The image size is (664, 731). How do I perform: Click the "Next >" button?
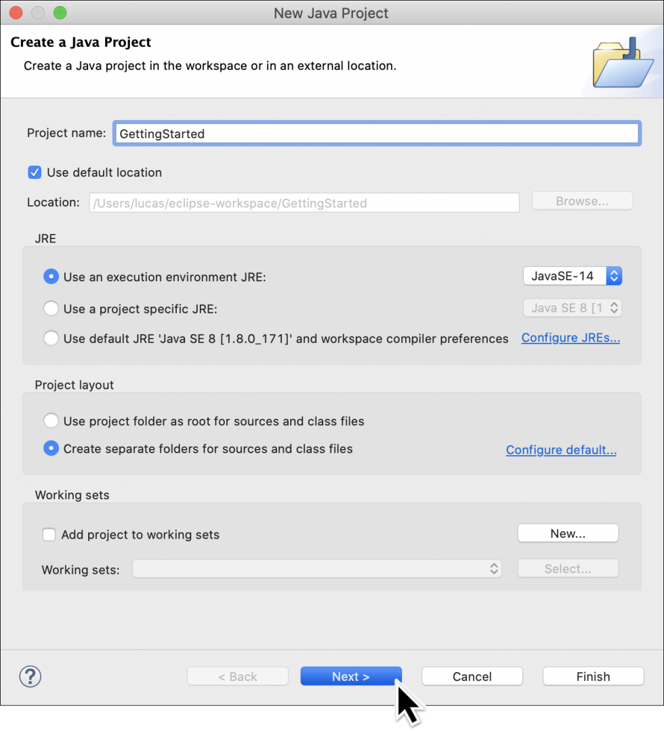(351, 675)
